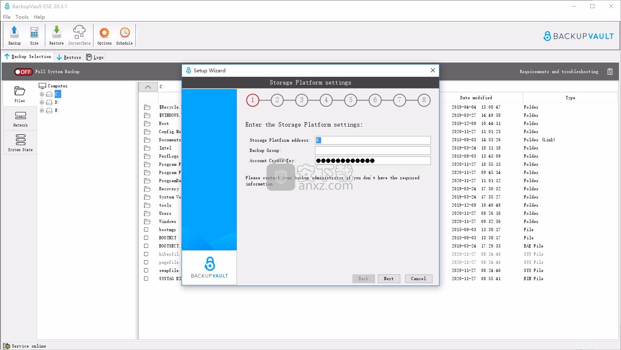
Task: Select the Network sidebar icon
Action: coord(20,119)
